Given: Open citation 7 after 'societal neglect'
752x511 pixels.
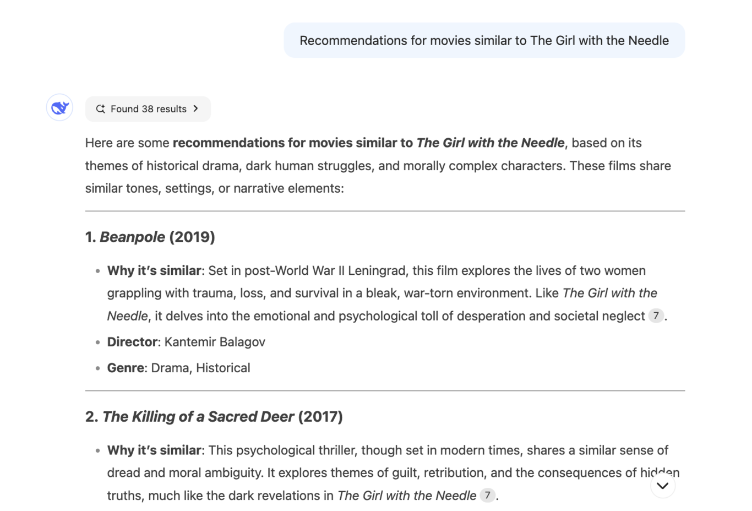Looking at the screenshot, I should tap(656, 316).
